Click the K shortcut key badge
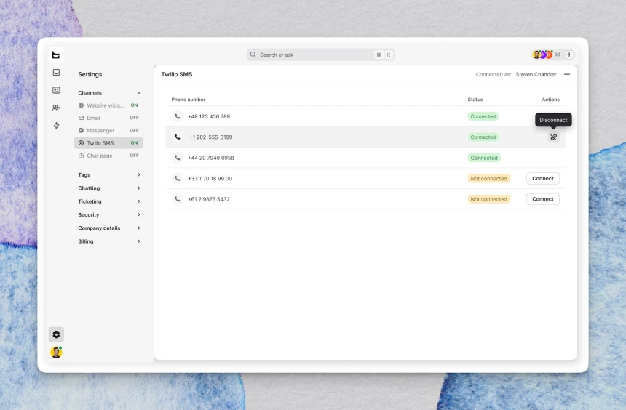 tap(389, 55)
